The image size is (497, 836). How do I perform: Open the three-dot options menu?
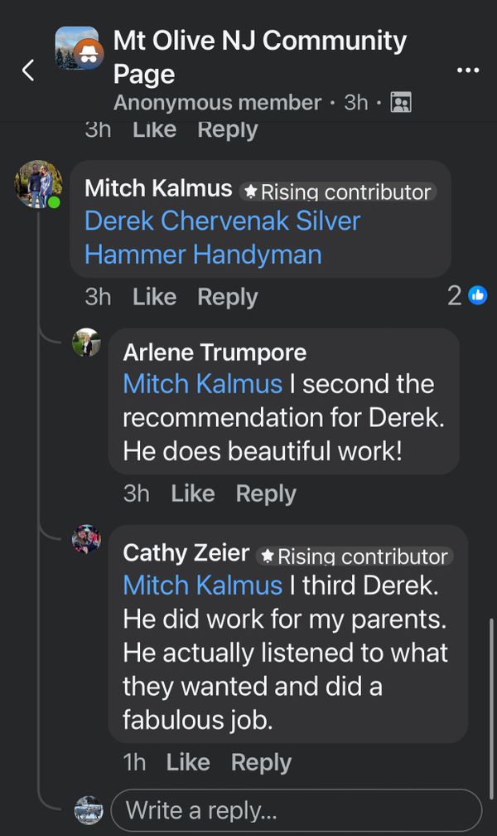coord(468,70)
